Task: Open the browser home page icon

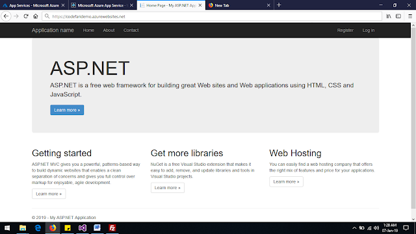Action: pyautogui.click(x=36, y=16)
